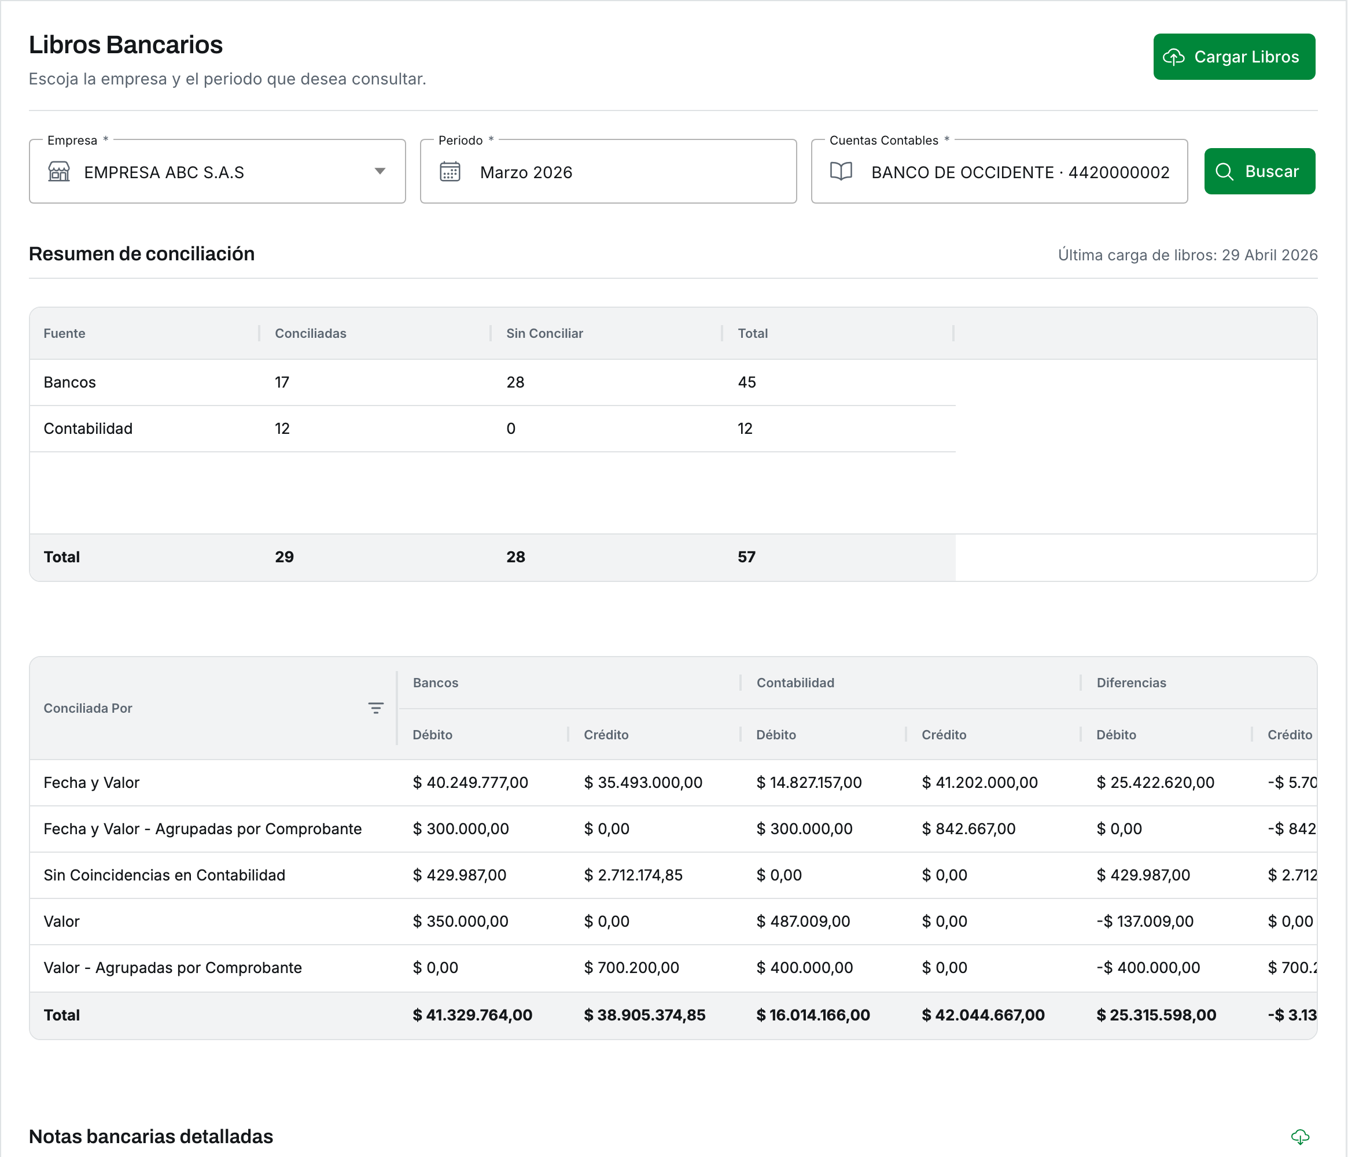This screenshot has width=1348, height=1157.
Task: Click the Cargar Libros button
Action: pos(1233,57)
